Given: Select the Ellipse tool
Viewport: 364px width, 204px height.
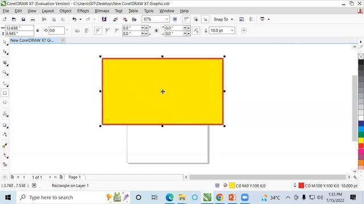Looking at the screenshot, I should pyautogui.click(x=5, y=102).
